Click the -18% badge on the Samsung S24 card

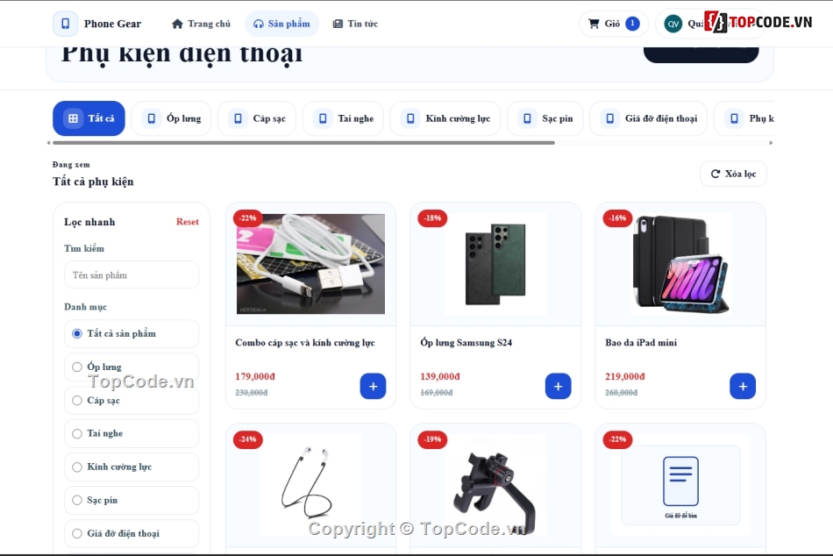[432, 218]
